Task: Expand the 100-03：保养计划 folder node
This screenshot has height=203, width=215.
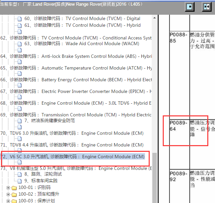Action: 8,201
